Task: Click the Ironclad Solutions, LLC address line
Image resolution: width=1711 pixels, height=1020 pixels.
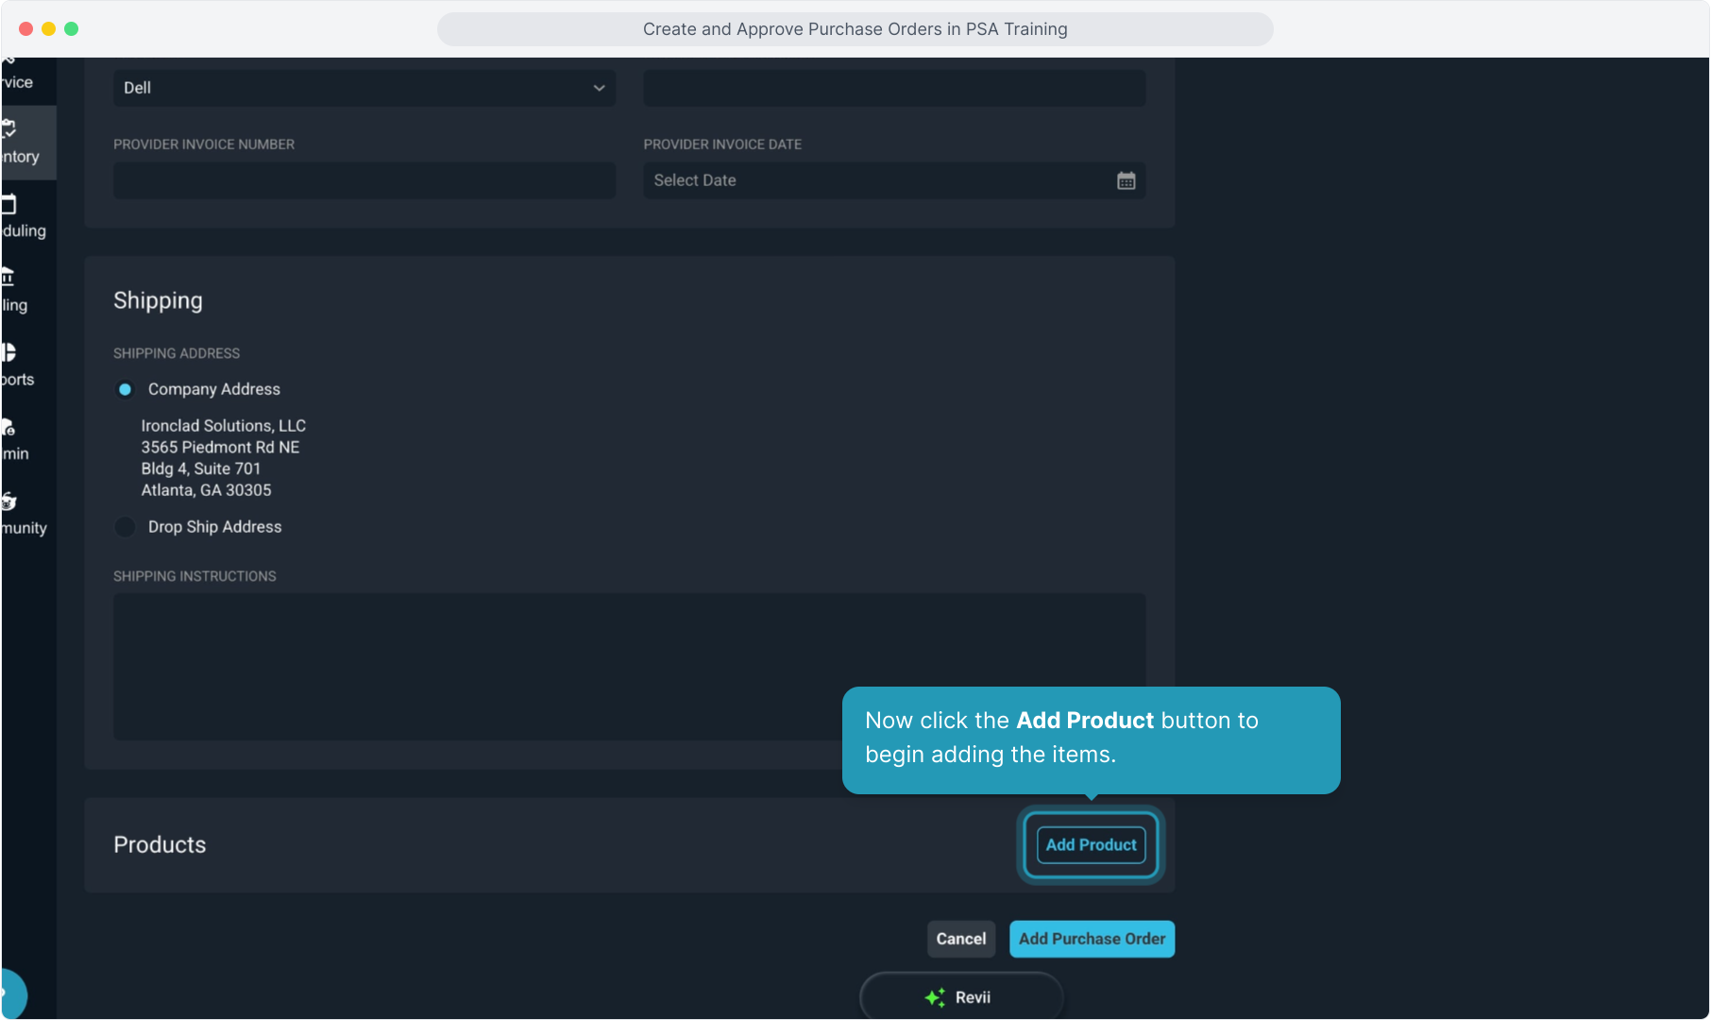Action: (224, 426)
